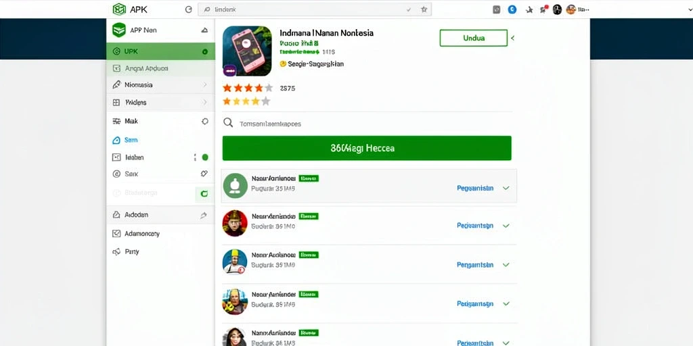Click the magnifier icon in Tomsani search

228,123
